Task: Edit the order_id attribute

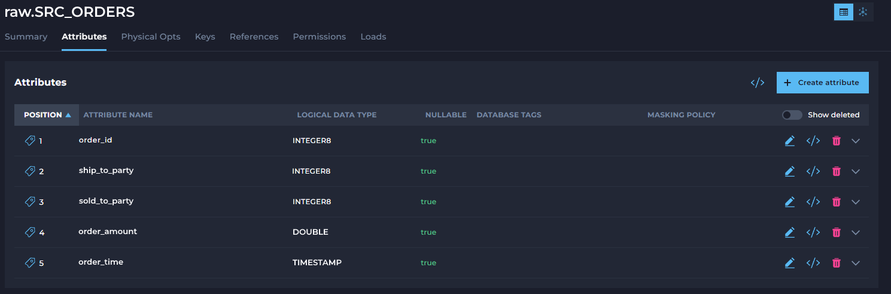Action: [790, 141]
